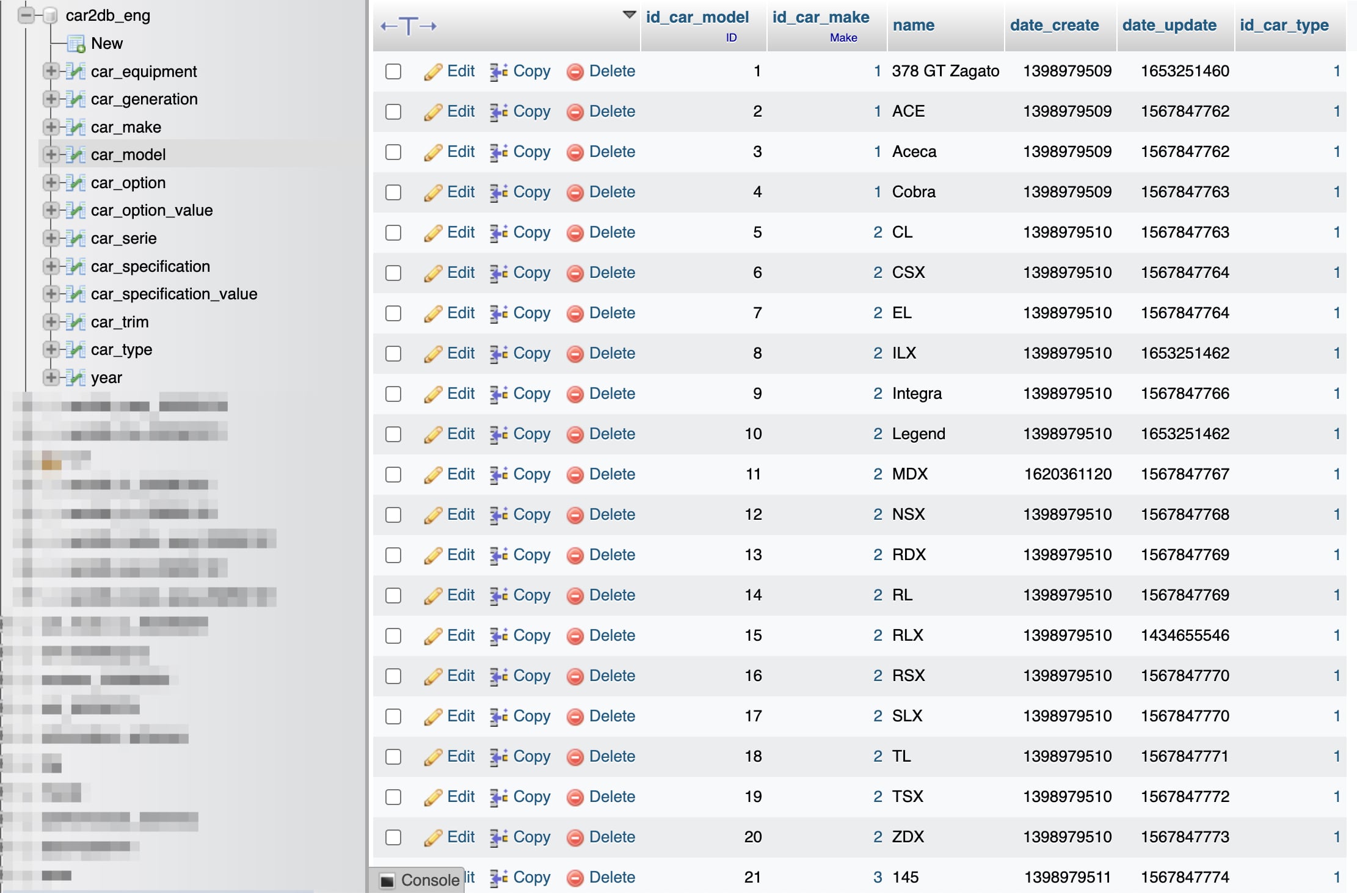Click the full texts toggle arrows icon

click(409, 26)
